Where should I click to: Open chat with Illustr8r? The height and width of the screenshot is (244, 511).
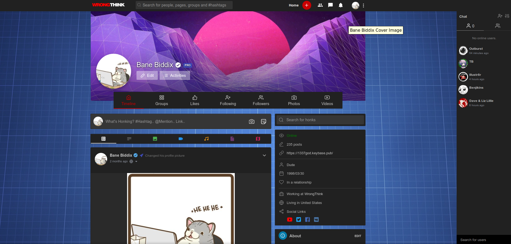click(x=484, y=77)
